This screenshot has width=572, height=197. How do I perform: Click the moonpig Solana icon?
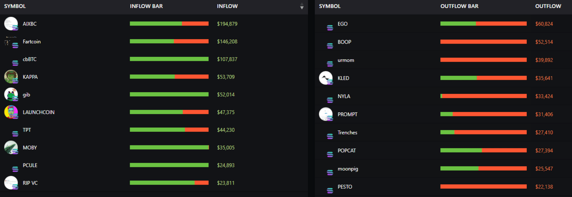(x=330, y=172)
